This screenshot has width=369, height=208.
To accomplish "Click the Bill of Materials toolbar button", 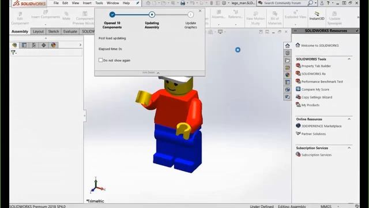I will point(274,18).
